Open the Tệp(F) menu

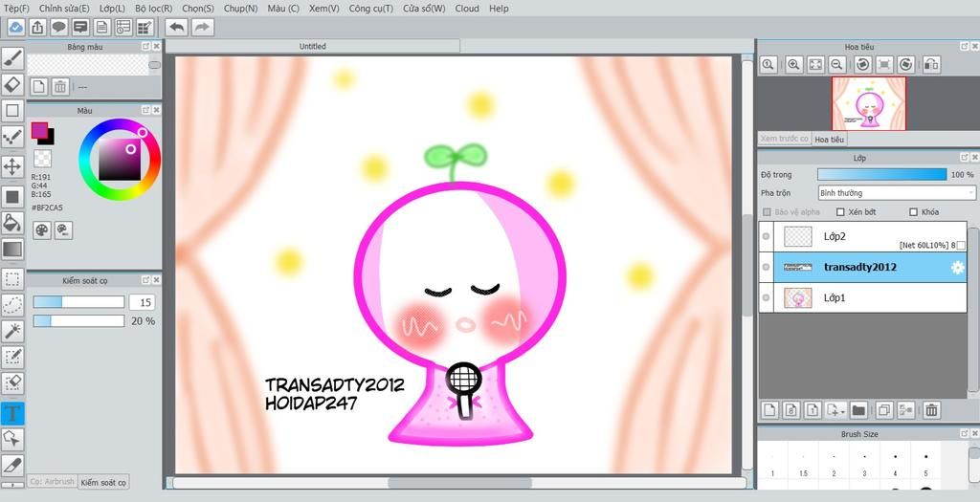(x=17, y=8)
